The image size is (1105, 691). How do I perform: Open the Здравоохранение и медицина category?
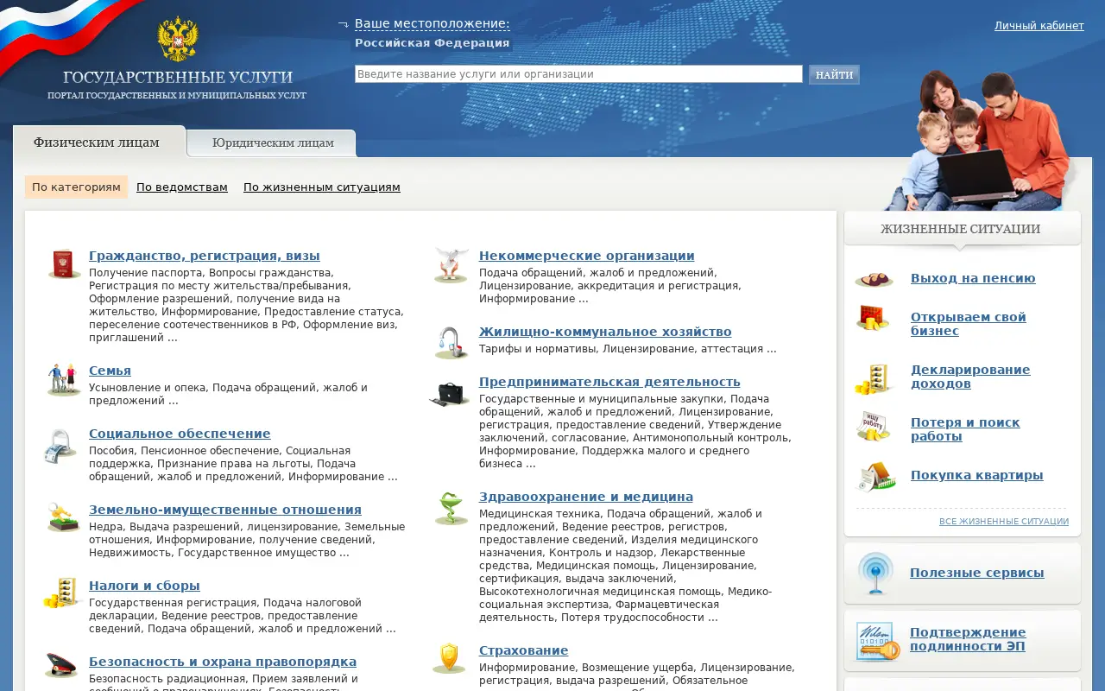pos(586,497)
